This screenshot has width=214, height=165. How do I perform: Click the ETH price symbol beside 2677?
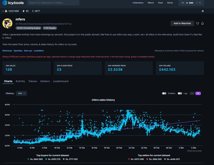[x=33, y=11]
